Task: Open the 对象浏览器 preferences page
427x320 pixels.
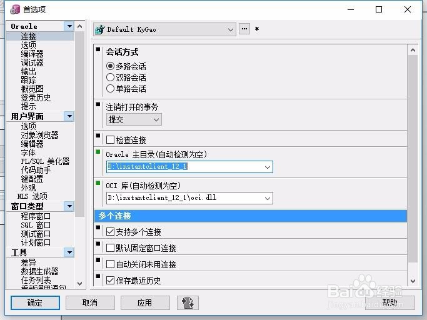Action: 39,135
